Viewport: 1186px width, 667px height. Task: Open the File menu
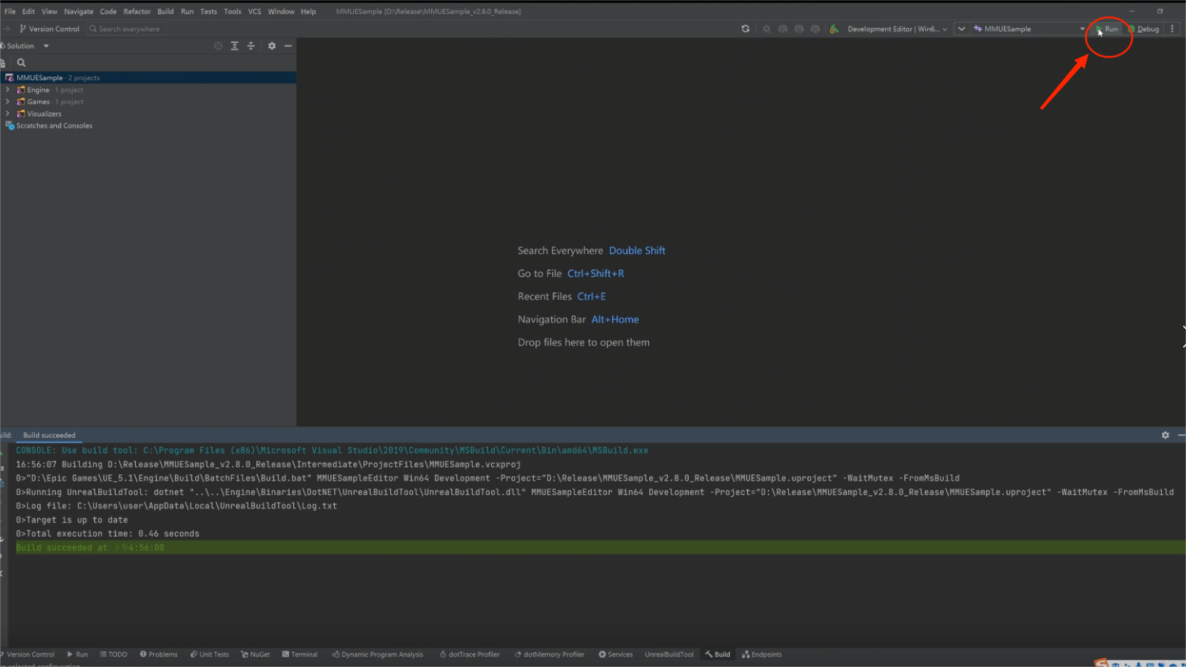pos(10,11)
